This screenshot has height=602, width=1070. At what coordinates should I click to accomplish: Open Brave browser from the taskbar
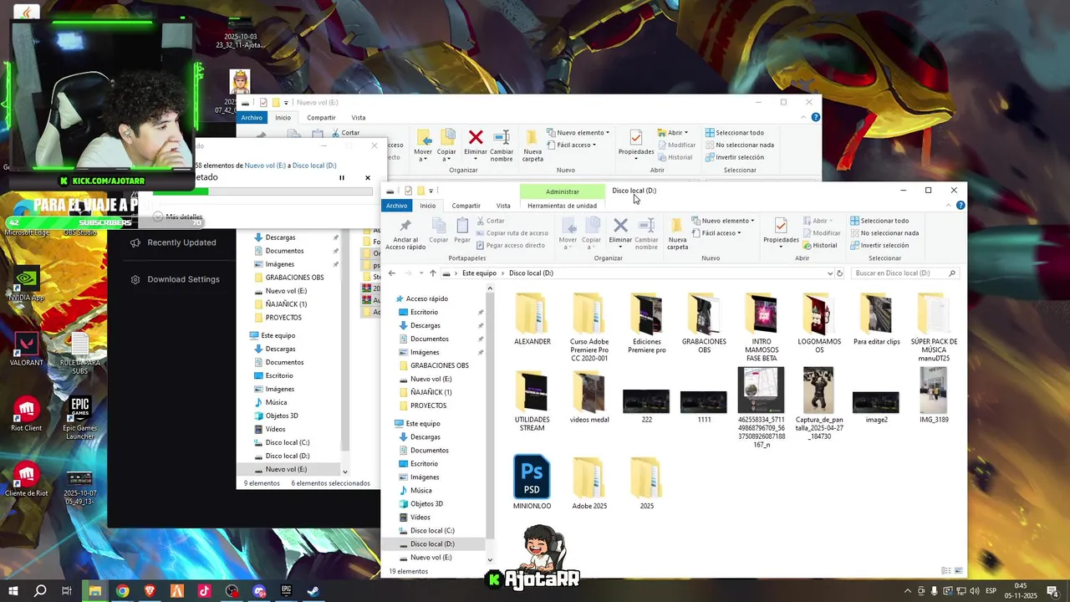pyautogui.click(x=150, y=591)
